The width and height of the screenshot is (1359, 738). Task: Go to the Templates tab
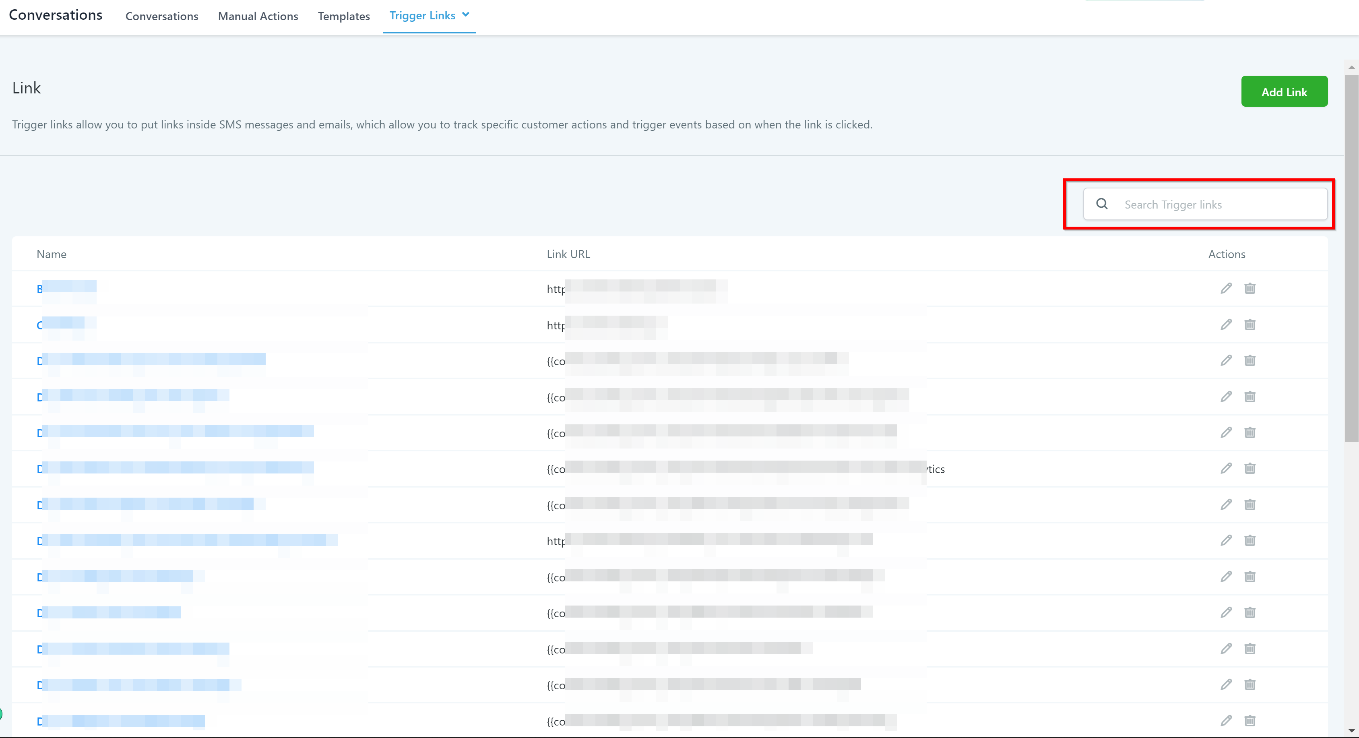point(343,17)
